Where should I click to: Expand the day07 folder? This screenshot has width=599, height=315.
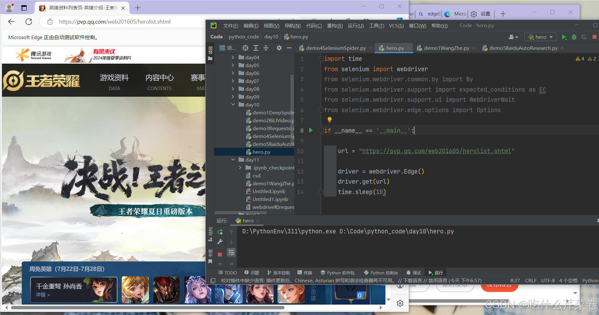[x=233, y=81]
